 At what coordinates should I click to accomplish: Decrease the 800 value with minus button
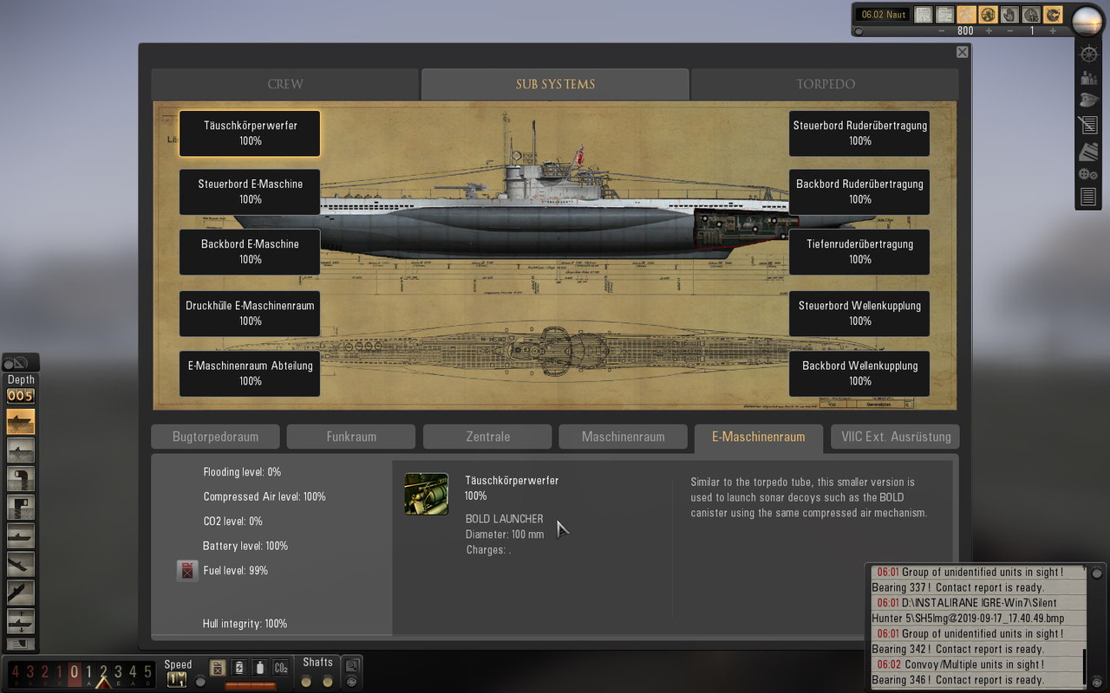(x=942, y=31)
